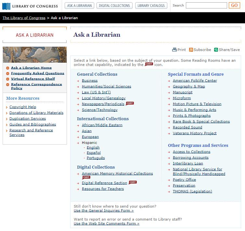Open Law (US & Int'l) link
Image resolution: width=245 pixels, height=231 pixels.
pos(96,92)
